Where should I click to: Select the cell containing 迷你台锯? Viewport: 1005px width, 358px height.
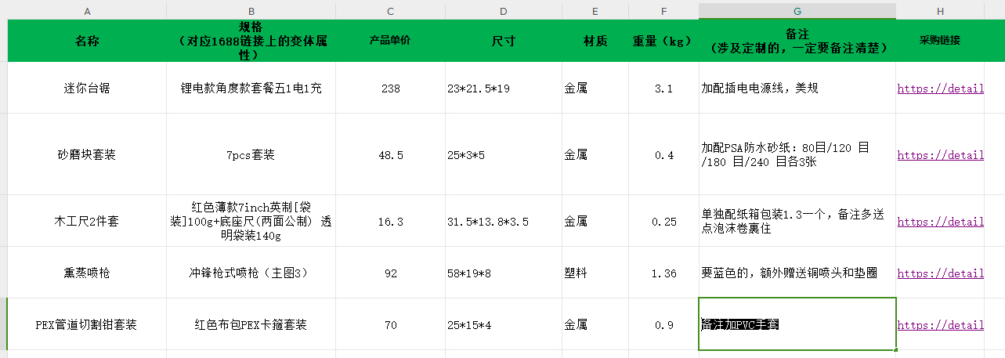[x=87, y=89]
